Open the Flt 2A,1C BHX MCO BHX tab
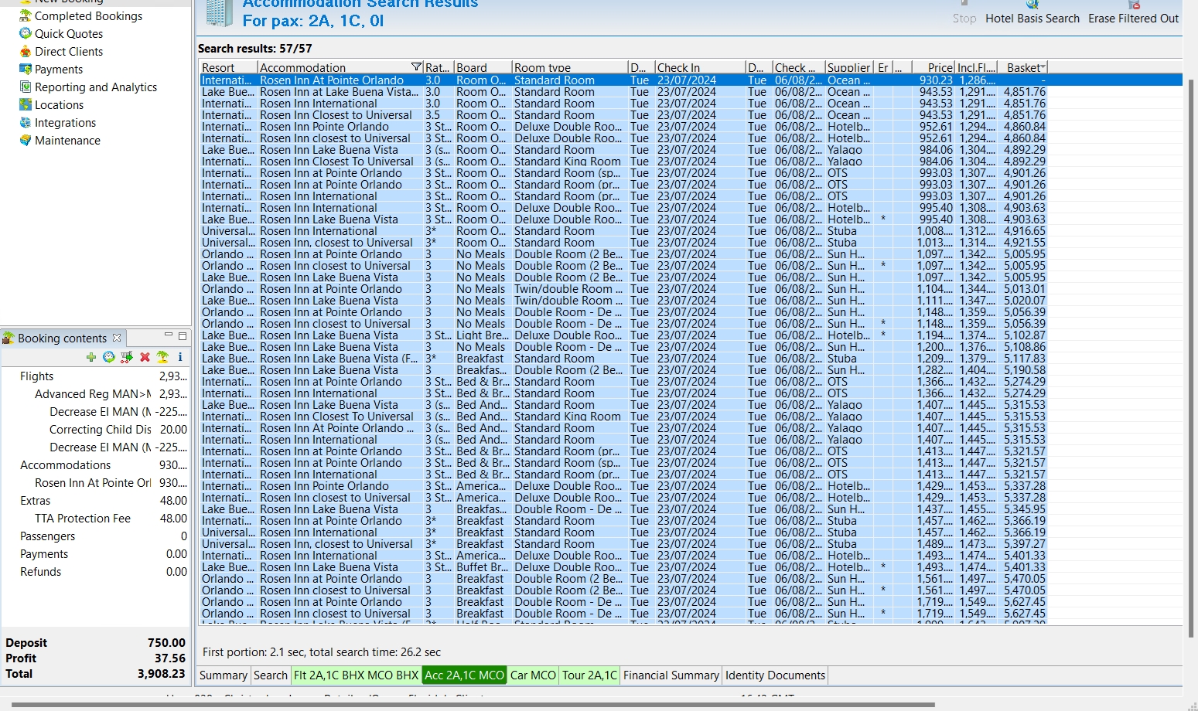This screenshot has width=1198, height=711. coord(357,675)
